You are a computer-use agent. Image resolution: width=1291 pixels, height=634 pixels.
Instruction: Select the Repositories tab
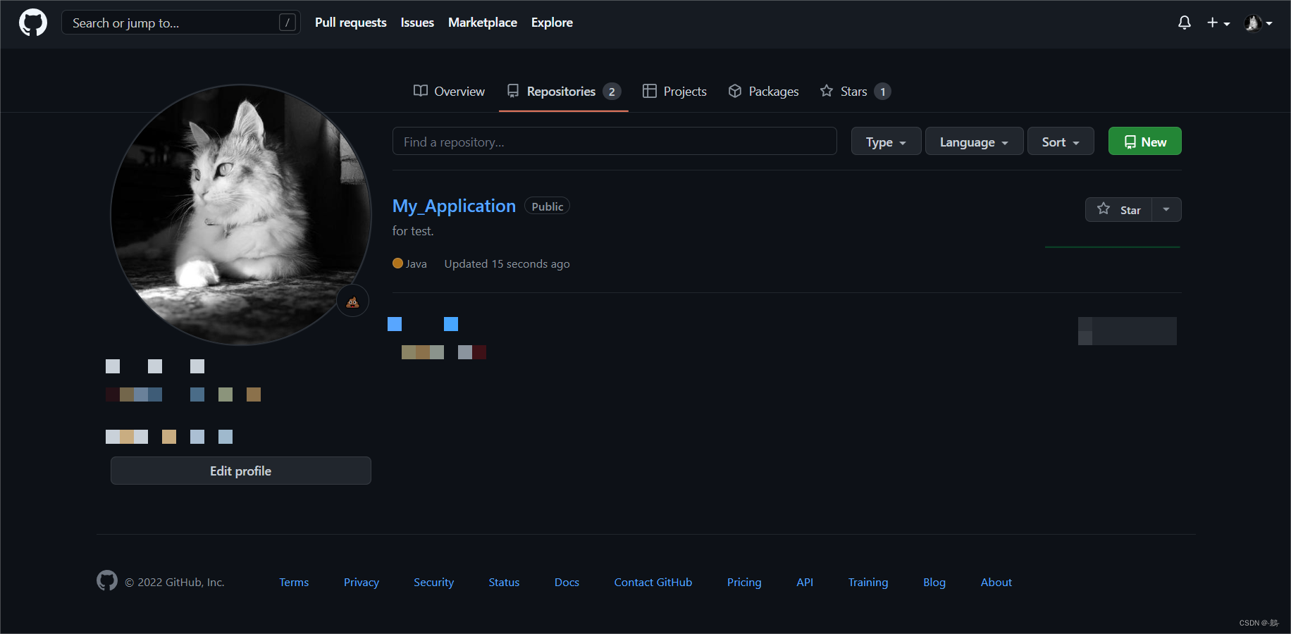pos(563,92)
